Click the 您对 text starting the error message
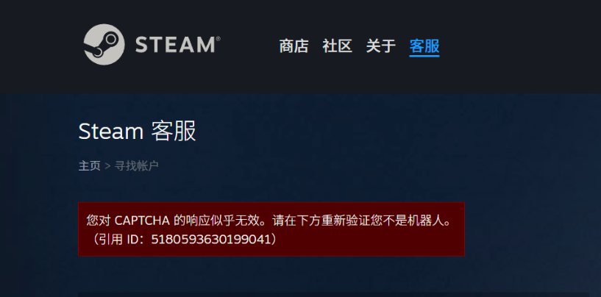This screenshot has height=297, width=601. click(99, 221)
